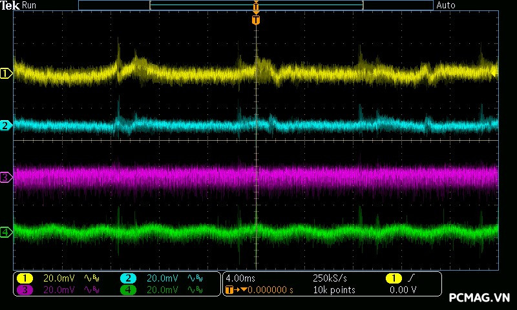Click the channel 4 green ground marker
This screenshot has height=310, width=517.
(x=6, y=232)
